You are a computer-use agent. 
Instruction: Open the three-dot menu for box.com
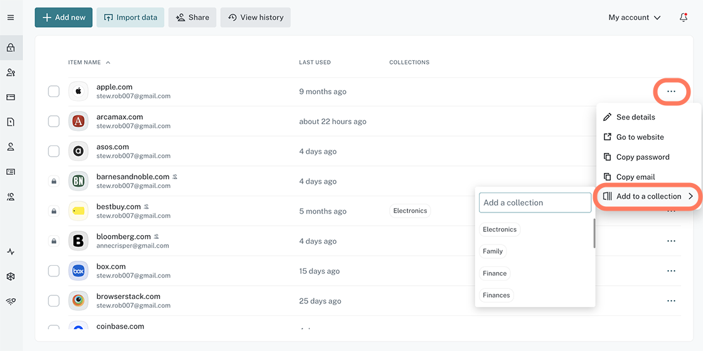(x=671, y=271)
